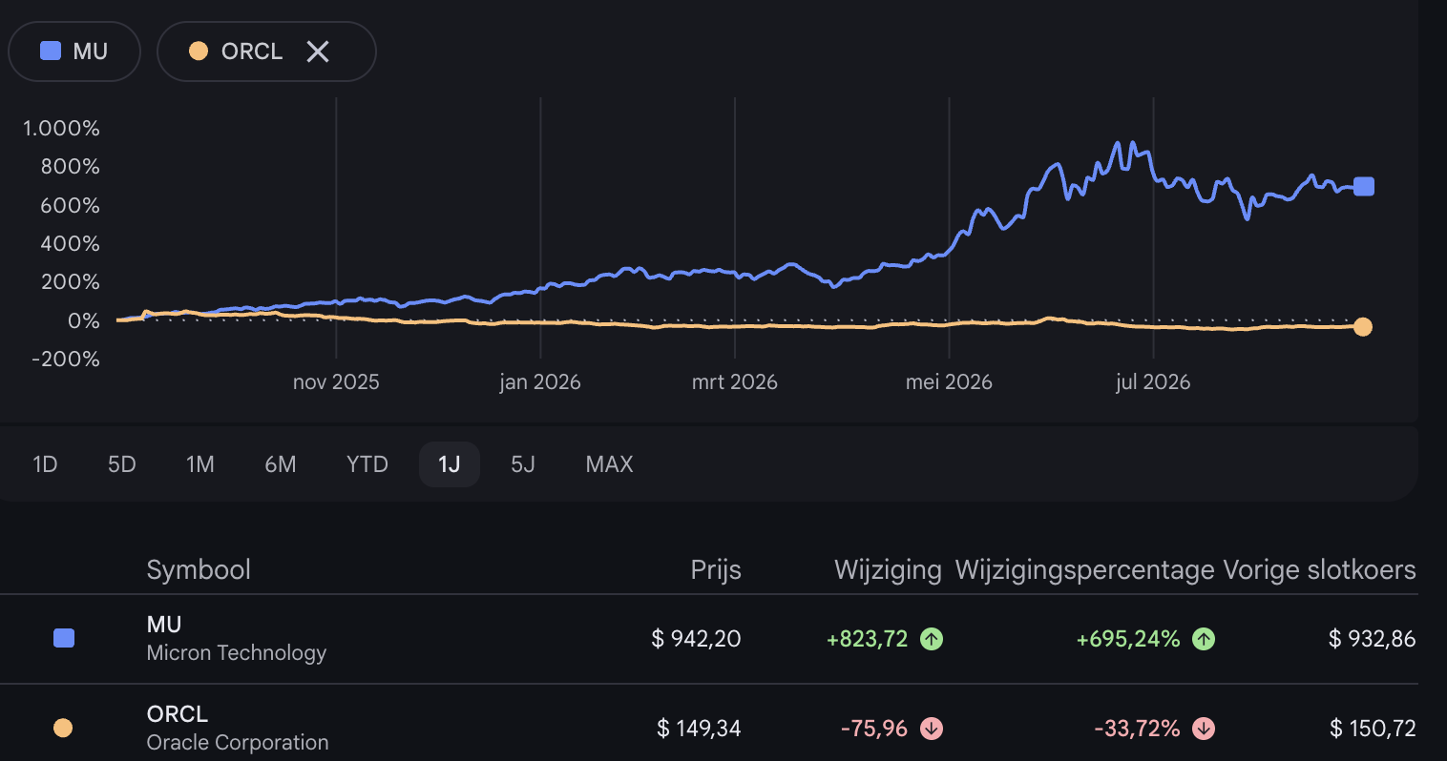The height and width of the screenshot is (761, 1447).
Task: Click the orange ORCL color dot in table
Action: point(63,729)
